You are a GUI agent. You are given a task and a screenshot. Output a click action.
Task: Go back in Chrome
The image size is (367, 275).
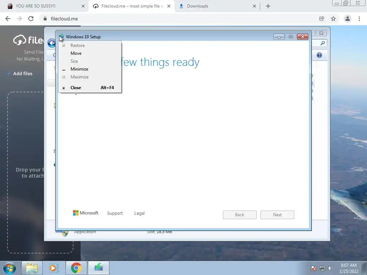point(8,19)
